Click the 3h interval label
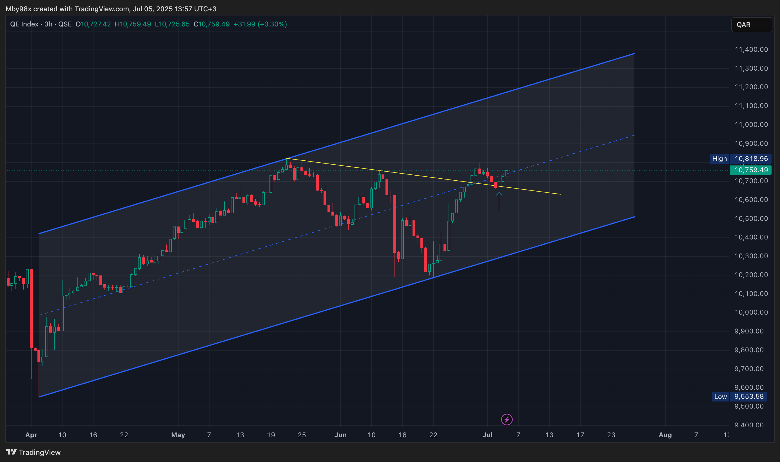The width and height of the screenshot is (780, 462). coord(48,24)
